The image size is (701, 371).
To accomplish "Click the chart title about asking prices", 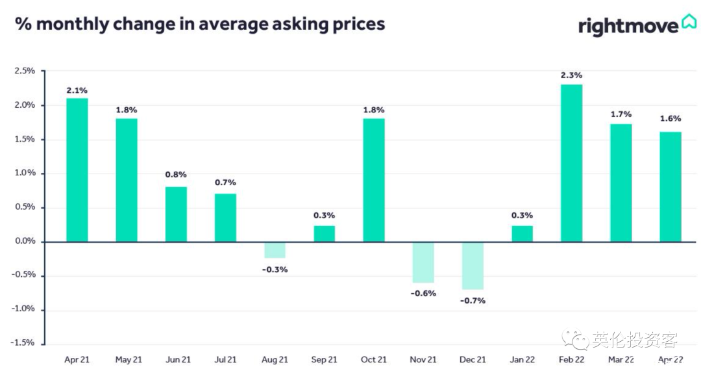I will pos(200,24).
